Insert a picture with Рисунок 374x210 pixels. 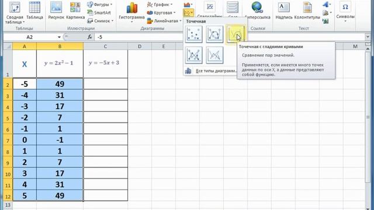(x=56, y=10)
